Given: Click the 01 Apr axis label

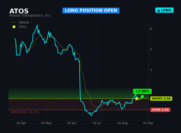Looking at the screenshot, I should click(x=21, y=123).
